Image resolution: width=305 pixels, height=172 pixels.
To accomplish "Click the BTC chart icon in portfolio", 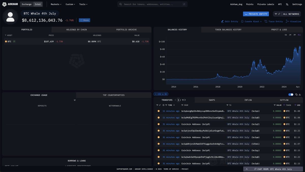I will coord(14,41).
